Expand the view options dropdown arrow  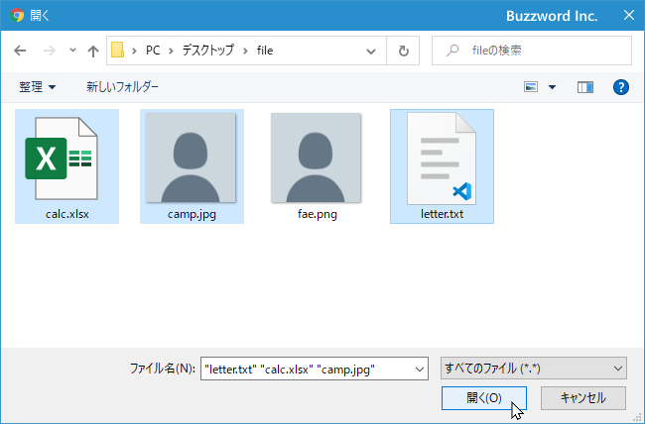pos(552,87)
